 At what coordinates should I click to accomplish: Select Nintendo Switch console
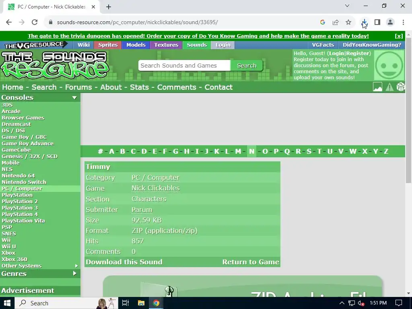(24, 182)
